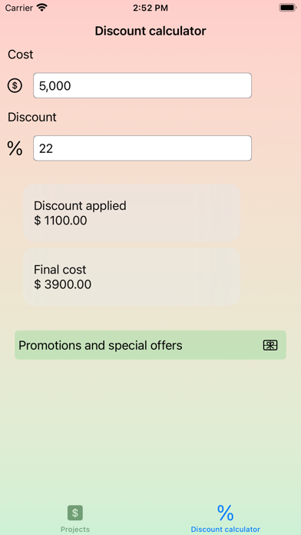Tap the Cost section label

pos(21,55)
